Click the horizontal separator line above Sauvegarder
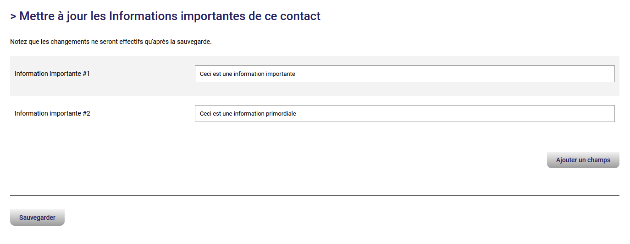This screenshot has height=244, width=630. coord(315,196)
